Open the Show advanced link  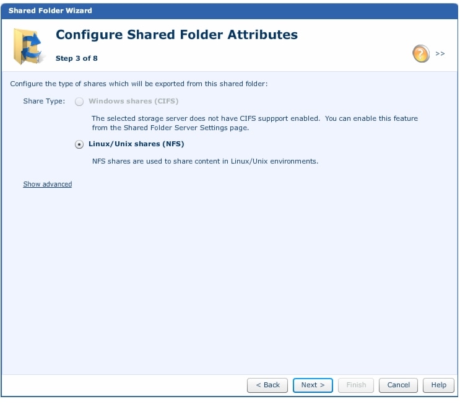point(48,184)
